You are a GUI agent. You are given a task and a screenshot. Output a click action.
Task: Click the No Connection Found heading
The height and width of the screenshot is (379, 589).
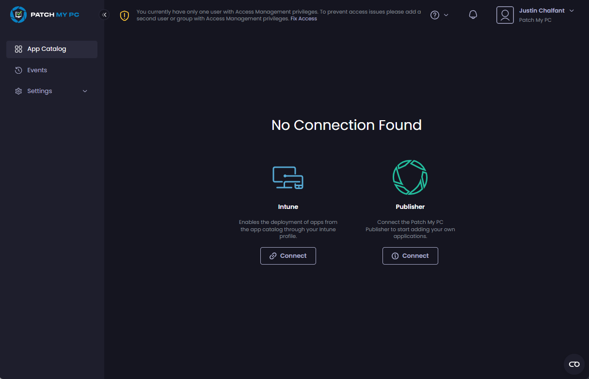point(346,125)
